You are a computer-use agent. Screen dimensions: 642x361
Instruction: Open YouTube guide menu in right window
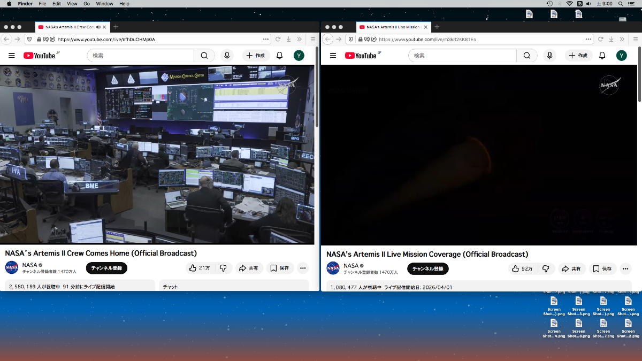(x=333, y=56)
